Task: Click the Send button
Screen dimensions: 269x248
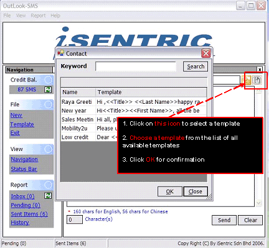Action: [224, 220]
